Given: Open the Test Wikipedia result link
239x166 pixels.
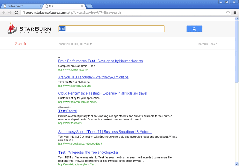Looking at the screenshot, I should [88, 152].
